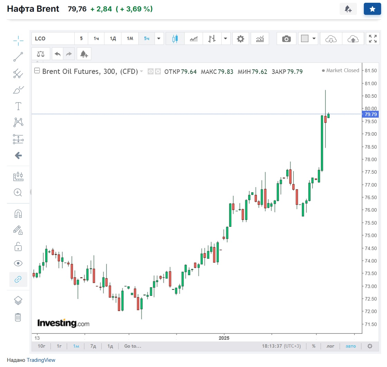This screenshot has height=367, width=387.
Task: Enable the авто scale option
Action: click(350, 346)
